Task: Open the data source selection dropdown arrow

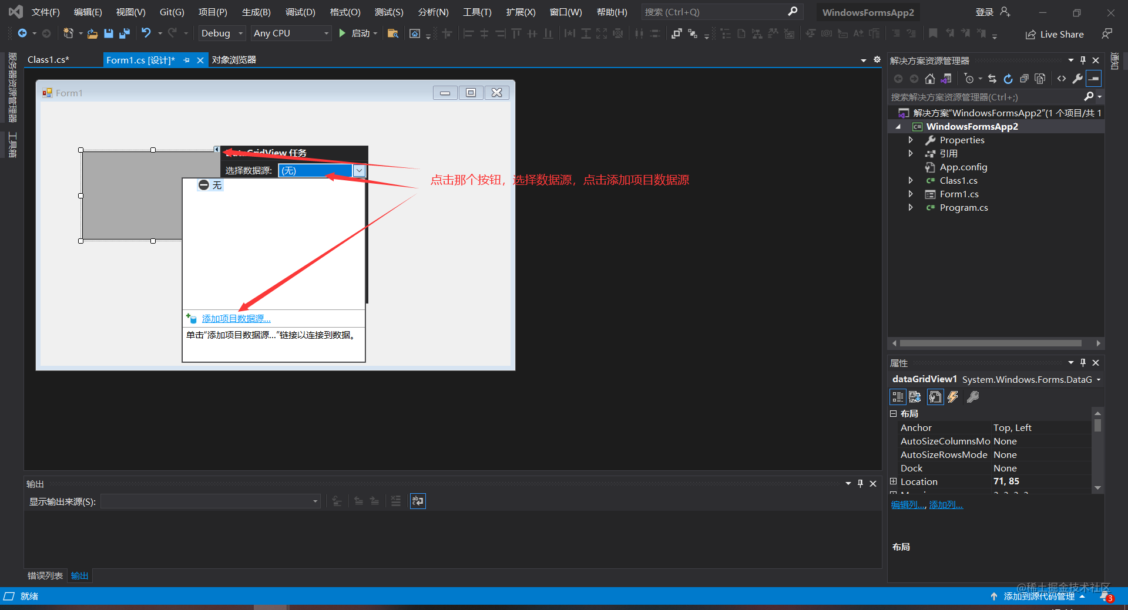Action: [x=359, y=171]
